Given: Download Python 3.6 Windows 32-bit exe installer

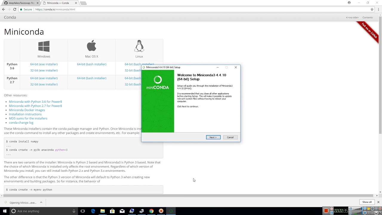Looking at the screenshot, I should [44, 70].
